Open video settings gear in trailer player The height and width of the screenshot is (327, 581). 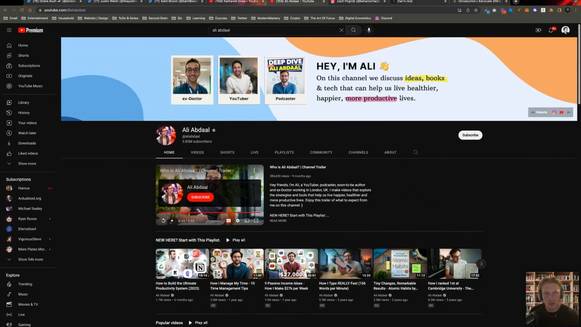pyautogui.click(x=237, y=221)
